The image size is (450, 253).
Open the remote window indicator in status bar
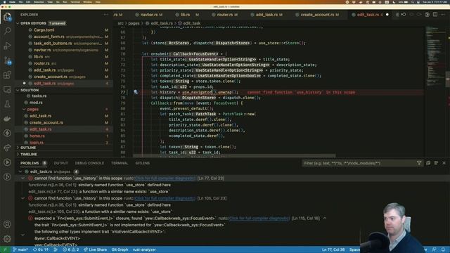[5, 249]
